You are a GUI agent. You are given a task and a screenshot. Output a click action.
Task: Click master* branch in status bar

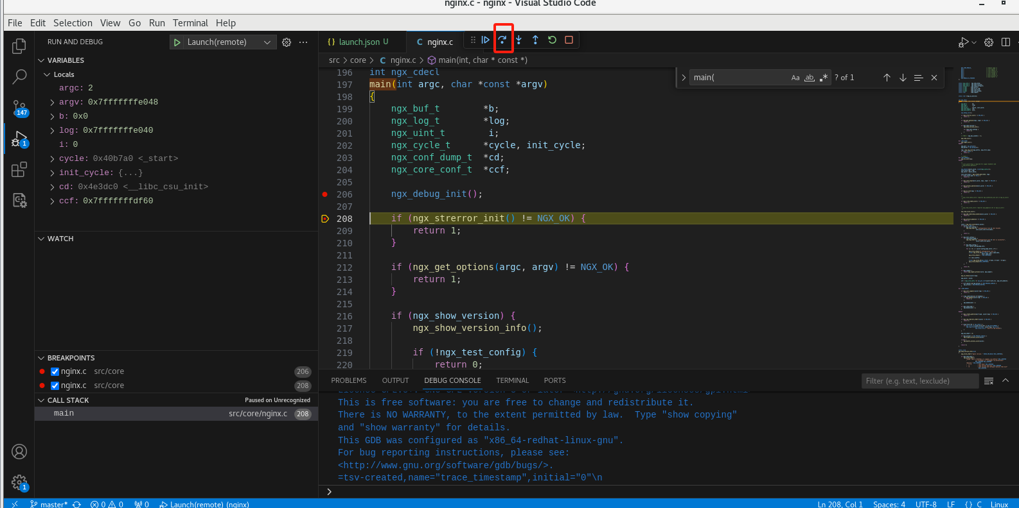point(49,504)
